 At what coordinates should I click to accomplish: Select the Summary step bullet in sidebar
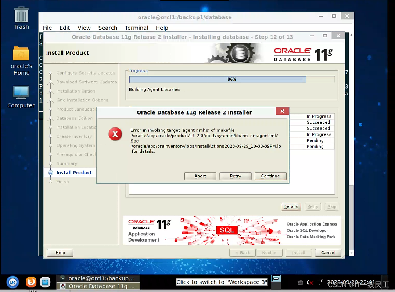[50, 163]
